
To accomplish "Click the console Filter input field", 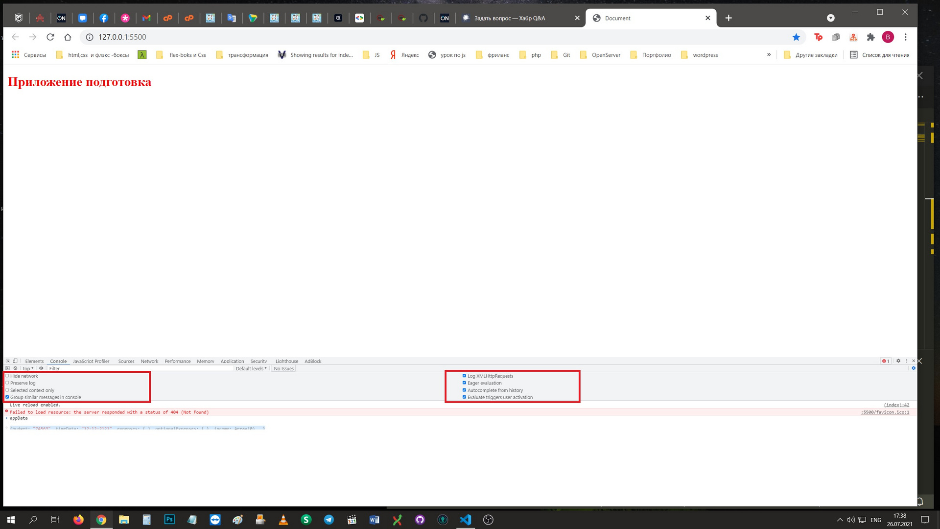I will 140,368.
